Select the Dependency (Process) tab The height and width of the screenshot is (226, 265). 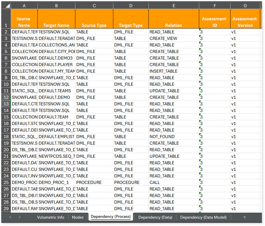(x=111, y=217)
